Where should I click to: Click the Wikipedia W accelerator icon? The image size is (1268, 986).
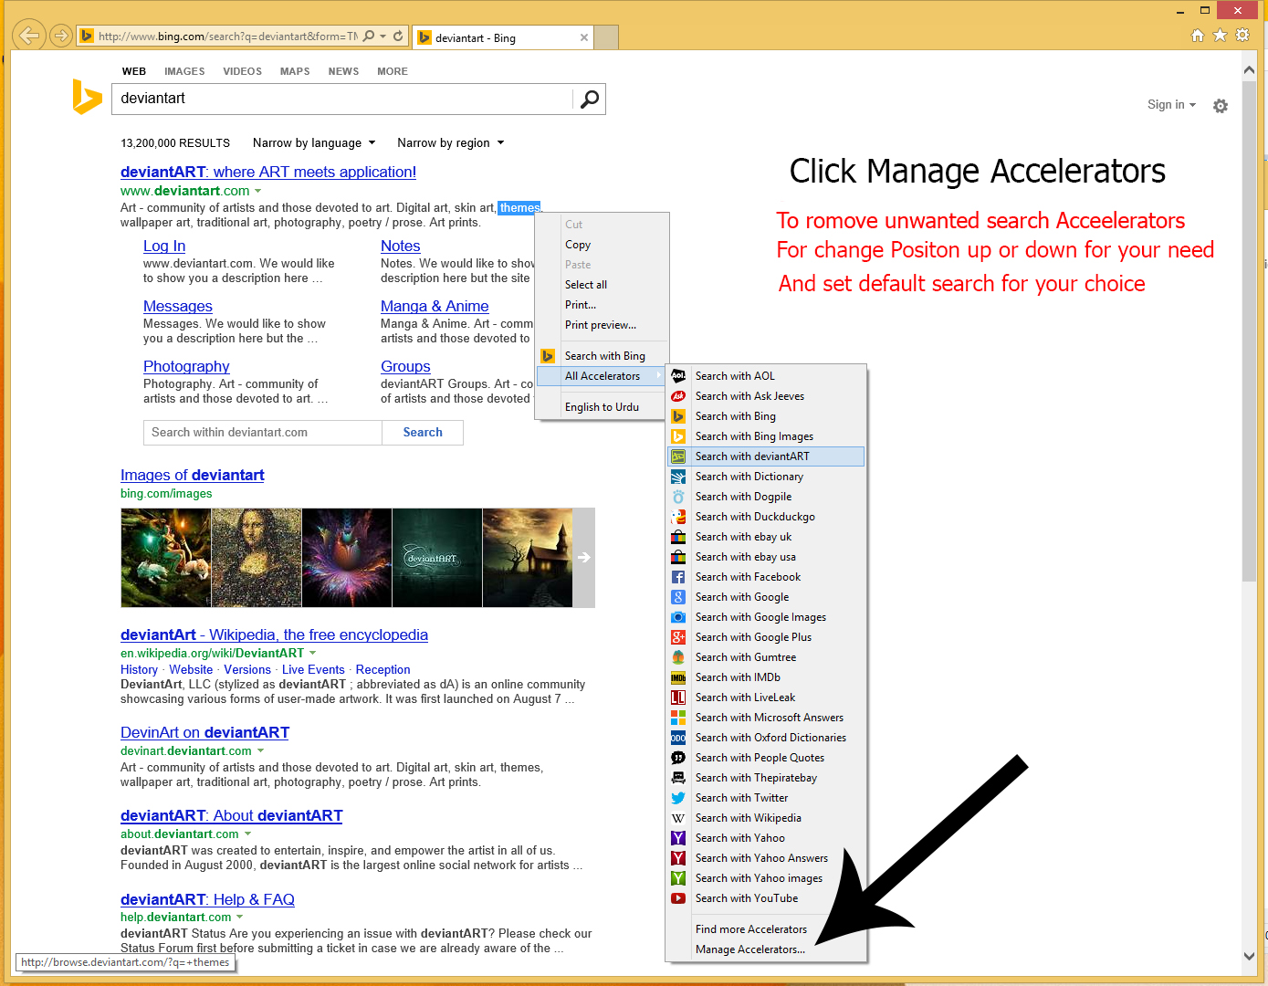tap(678, 818)
